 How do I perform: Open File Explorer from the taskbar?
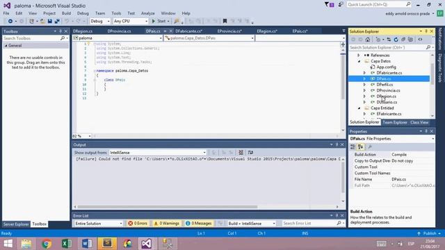coord(26,244)
